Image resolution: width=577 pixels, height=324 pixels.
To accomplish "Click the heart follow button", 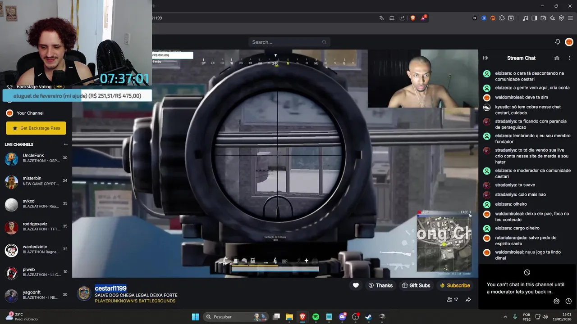I will (x=356, y=285).
